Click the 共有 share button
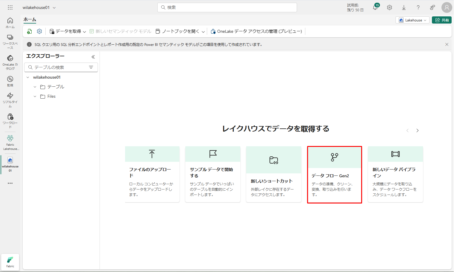This screenshot has height=272, width=454. point(442,20)
